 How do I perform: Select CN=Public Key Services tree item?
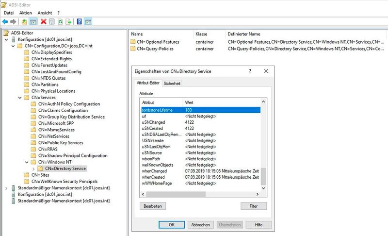click(x=61, y=143)
